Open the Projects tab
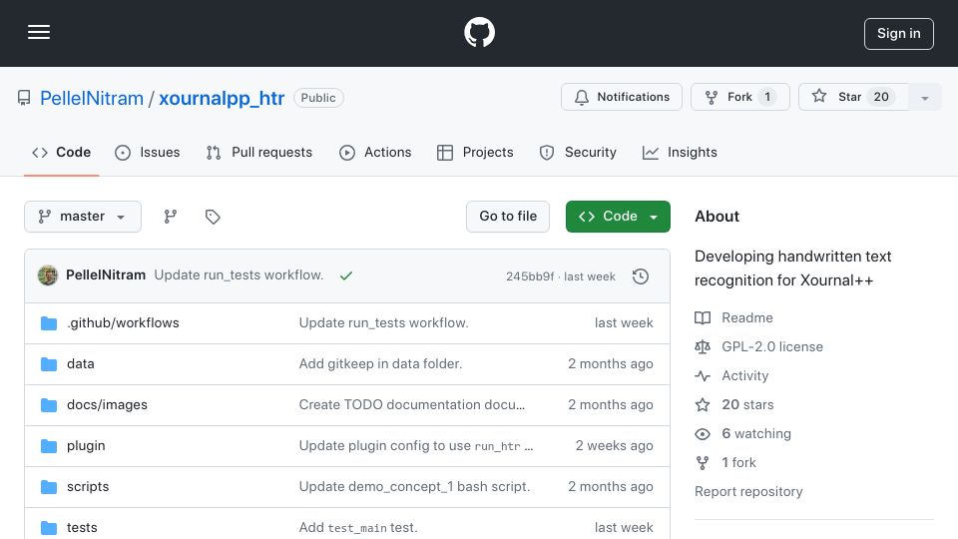The width and height of the screenshot is (958, 539). (475, 152)
